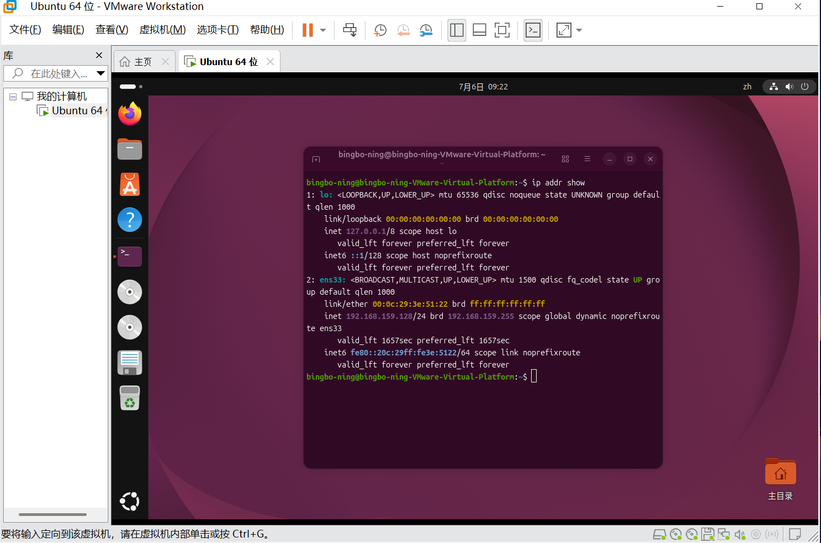Open the second disc drive in dock
Image resolution: width=821 pixels, height=543 pixels.
tap(130, 327)
